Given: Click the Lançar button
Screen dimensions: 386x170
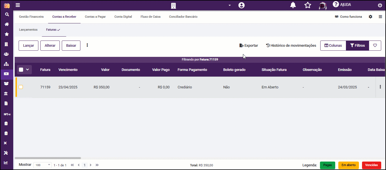Looking at the screenshot, I should [x=28, y=46].
